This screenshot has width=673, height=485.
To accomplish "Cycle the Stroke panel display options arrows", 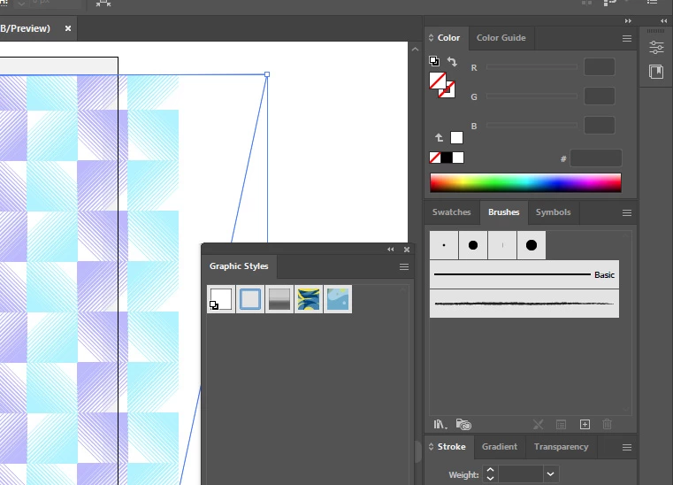I will [x=431, y=447].
